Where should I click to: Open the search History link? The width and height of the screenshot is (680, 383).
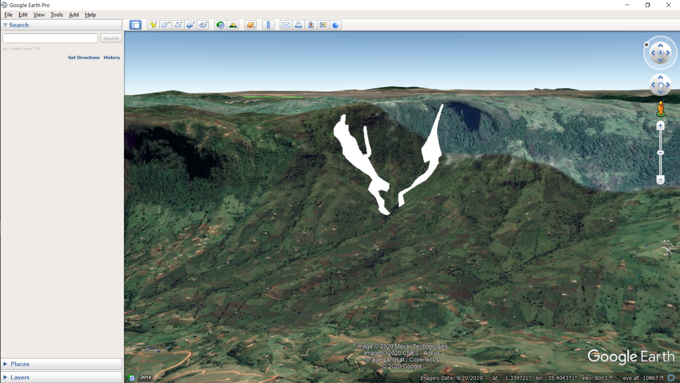[x=112, y=57]
